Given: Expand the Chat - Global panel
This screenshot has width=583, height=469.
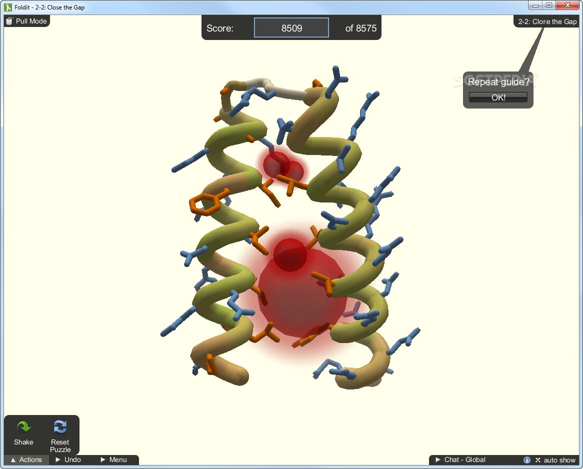Looking at the screenshot, I should [x=460, y=459].
